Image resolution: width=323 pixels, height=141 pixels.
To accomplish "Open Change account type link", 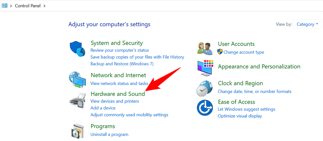I will [244, 52].
